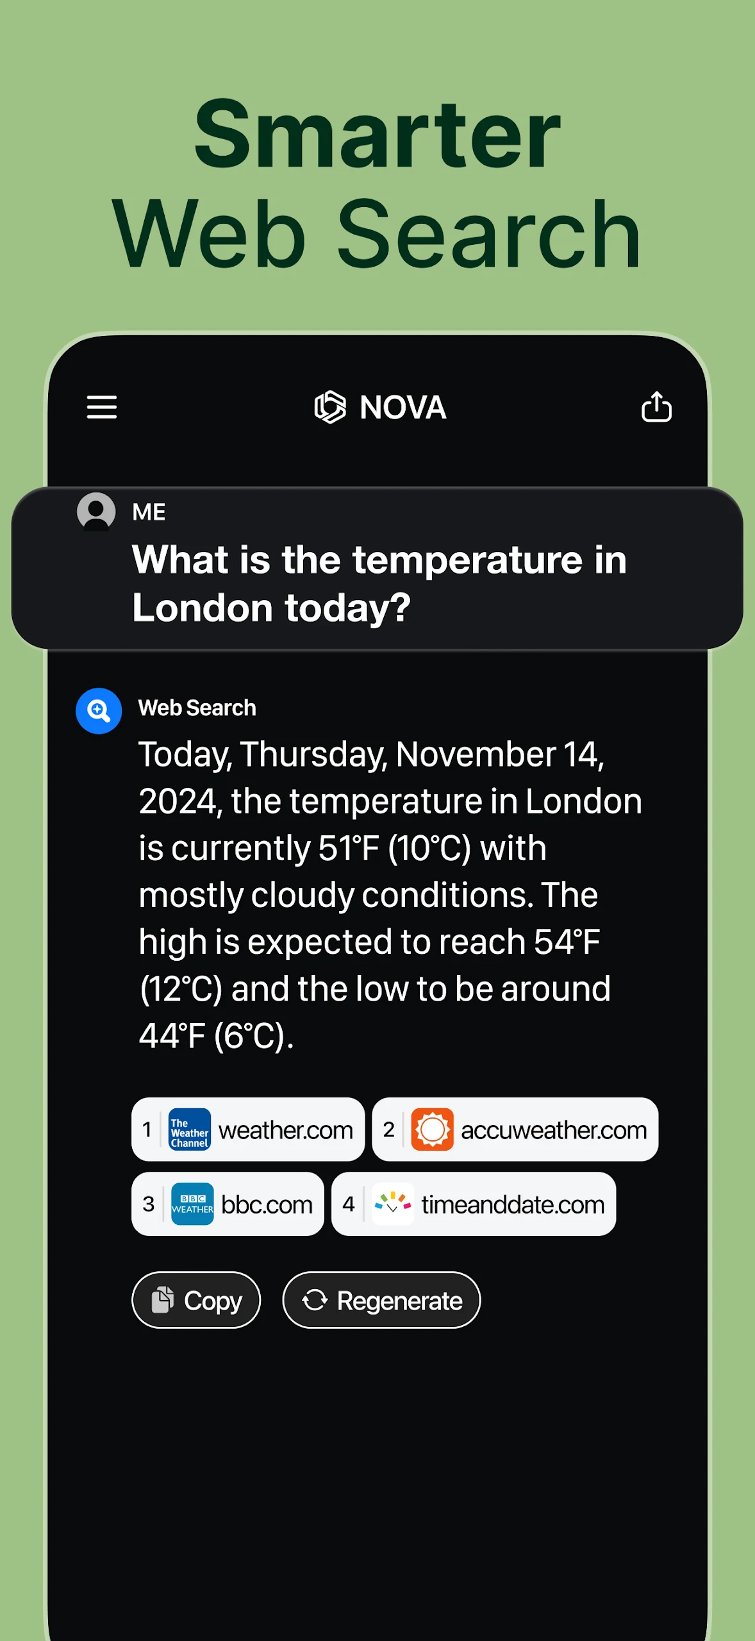Tap the Web Search label
Screen dimensions: 755x1641
point(197,708)
